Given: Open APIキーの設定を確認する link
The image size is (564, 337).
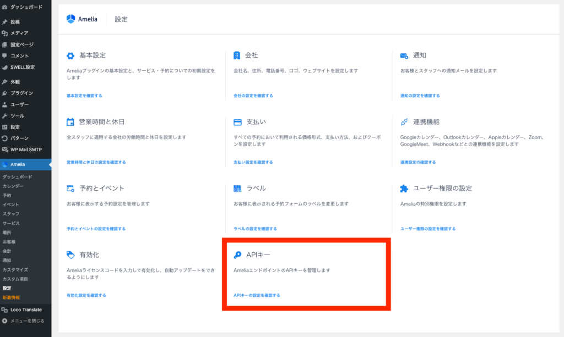Looking at the screenshot, I should [257, 295].
